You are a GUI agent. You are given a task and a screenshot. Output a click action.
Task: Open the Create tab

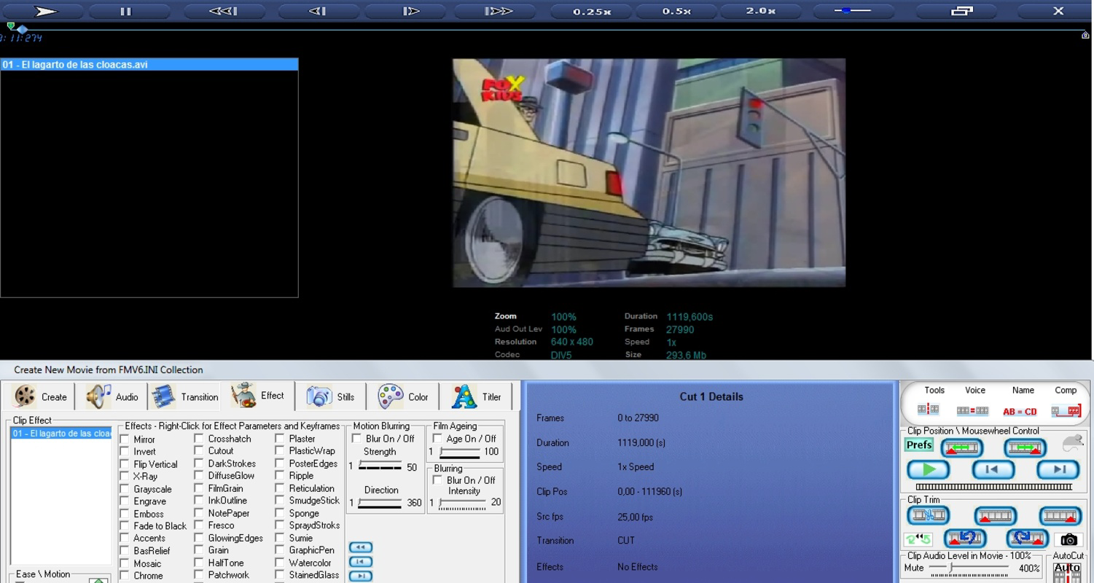(40, 396)
